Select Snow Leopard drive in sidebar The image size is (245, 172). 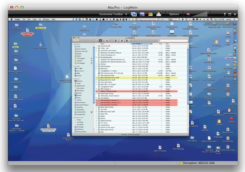(x=80, y=49)
